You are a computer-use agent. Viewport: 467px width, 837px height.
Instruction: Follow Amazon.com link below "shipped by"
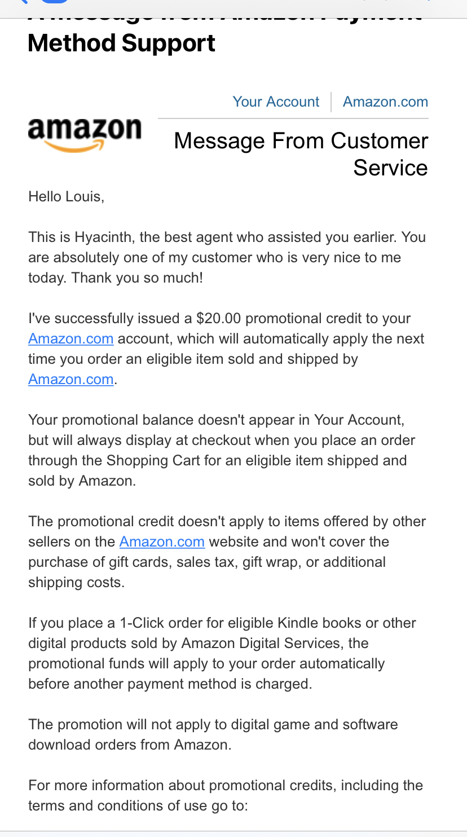click(x=71, y=380)
